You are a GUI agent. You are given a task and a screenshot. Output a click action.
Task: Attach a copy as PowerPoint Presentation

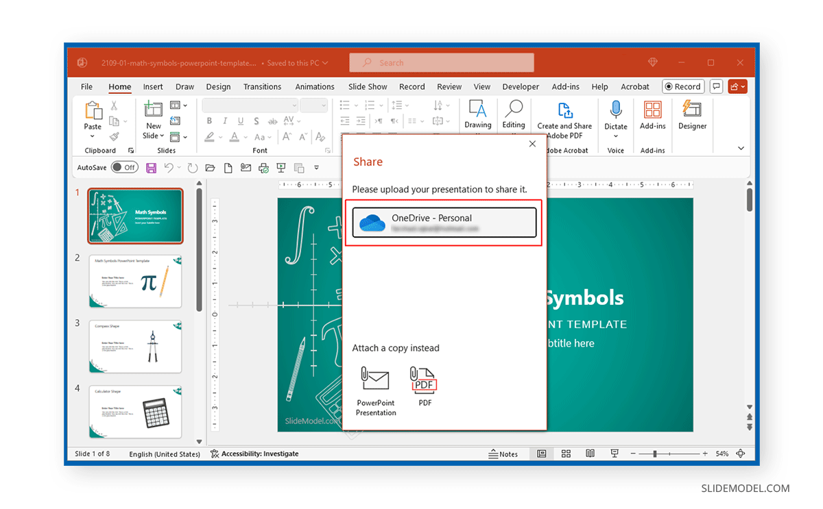376,391
